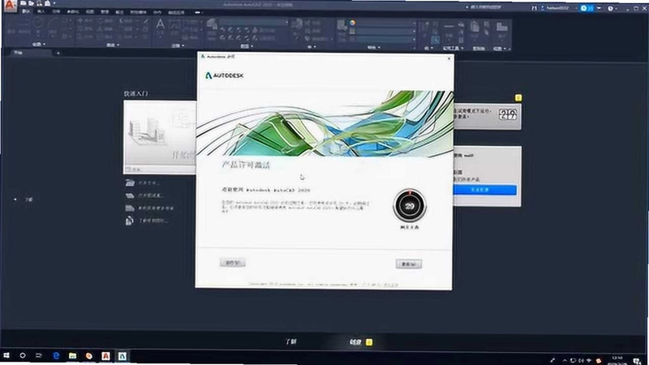Expand the 图层 (Layers) panel flyout
This screenshot has height=365, width=649.
point(247,46)
